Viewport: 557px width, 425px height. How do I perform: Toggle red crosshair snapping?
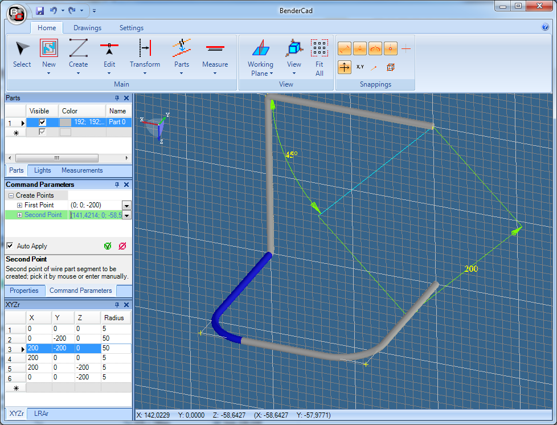click(406, 48)
